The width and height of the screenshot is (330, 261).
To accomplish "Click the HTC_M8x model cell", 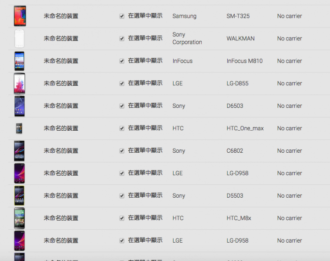I will tap(239, 218).
